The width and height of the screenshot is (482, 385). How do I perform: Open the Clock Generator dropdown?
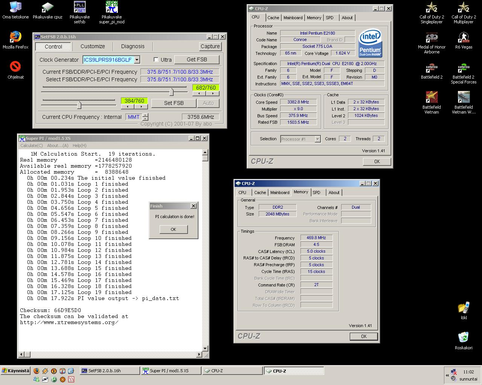click(137, 60)
